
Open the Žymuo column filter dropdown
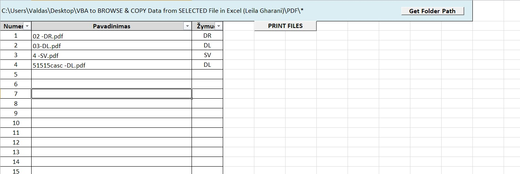click(218, 26)
